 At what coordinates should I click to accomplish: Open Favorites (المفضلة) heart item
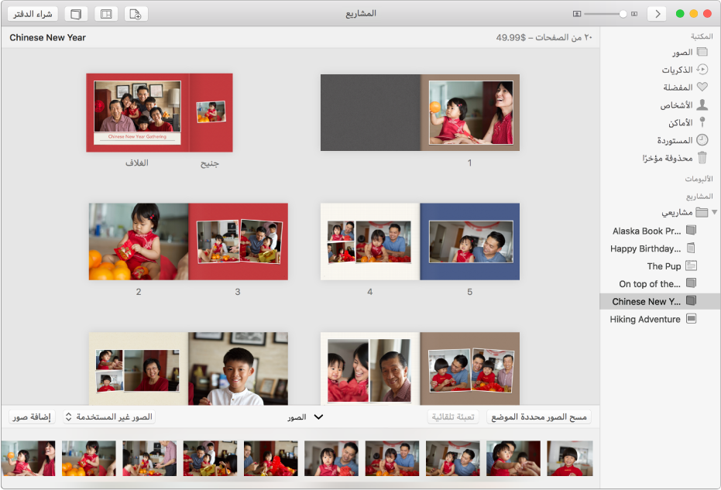point(685,87)
